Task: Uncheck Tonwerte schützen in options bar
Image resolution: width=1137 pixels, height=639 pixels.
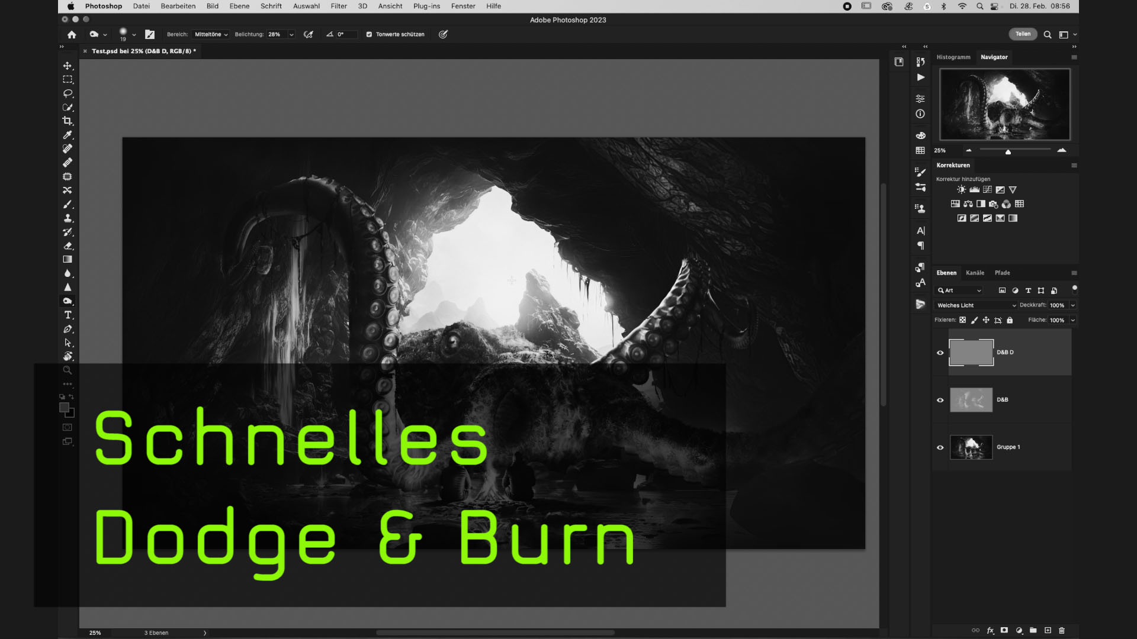Action: (369, 34)
